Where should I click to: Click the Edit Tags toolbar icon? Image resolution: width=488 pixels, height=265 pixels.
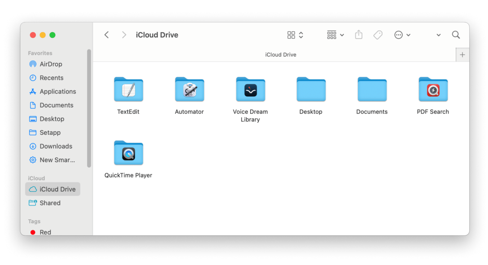(378, 35)
